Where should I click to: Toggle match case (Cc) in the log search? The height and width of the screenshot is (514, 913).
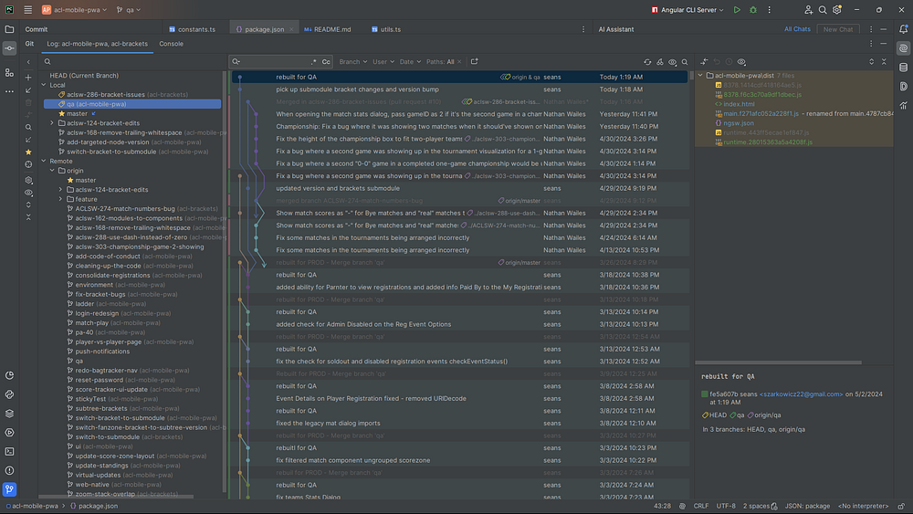coord(326,62)
